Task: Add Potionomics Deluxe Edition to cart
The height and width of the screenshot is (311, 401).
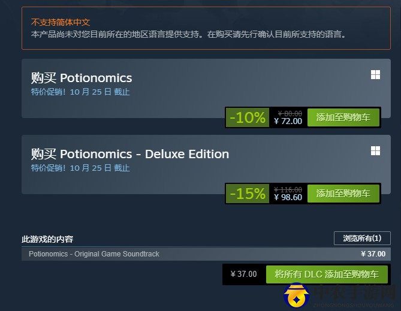Action: pos(343,194)
